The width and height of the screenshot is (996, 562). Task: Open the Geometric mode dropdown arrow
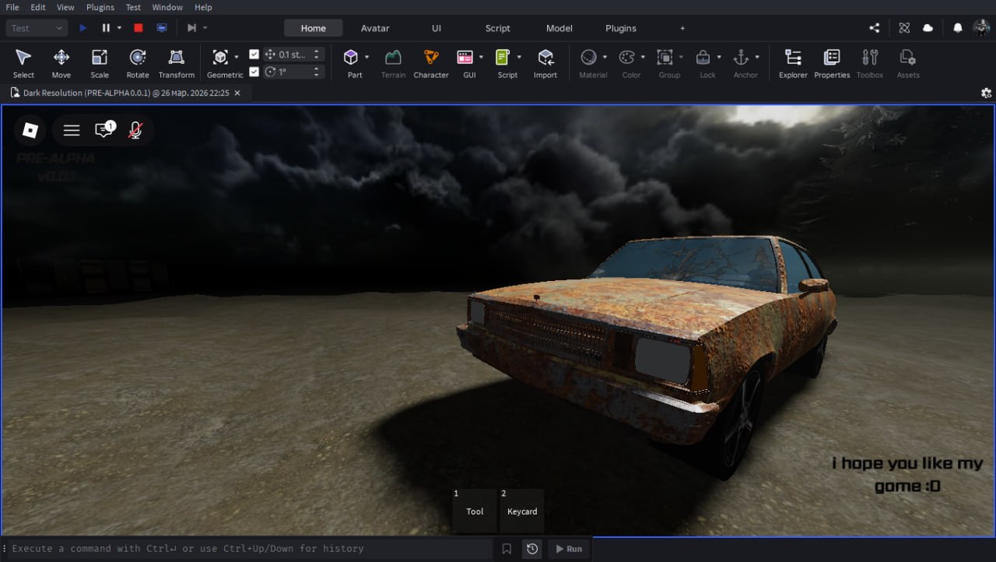point(237,57)
